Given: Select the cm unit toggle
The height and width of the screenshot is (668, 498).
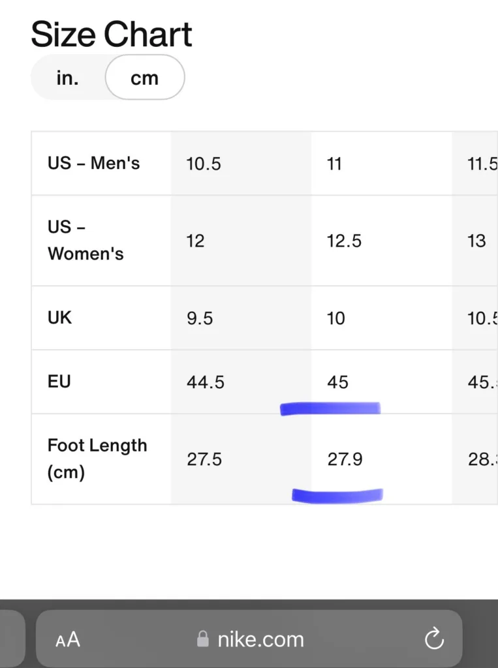Looking at the screenshot, I should pos(144,78).
